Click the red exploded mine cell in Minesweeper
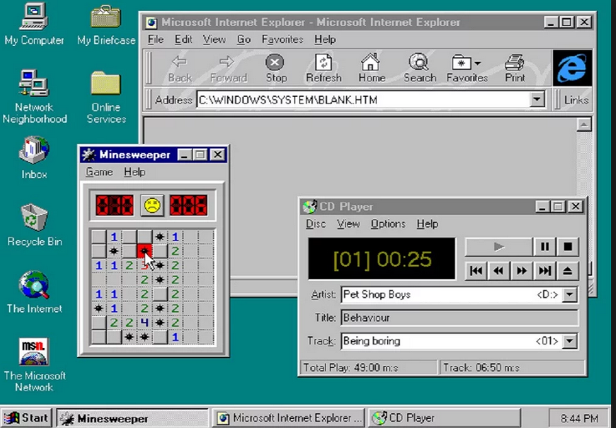This screenshot has width=616, height=428. (145, 250)
